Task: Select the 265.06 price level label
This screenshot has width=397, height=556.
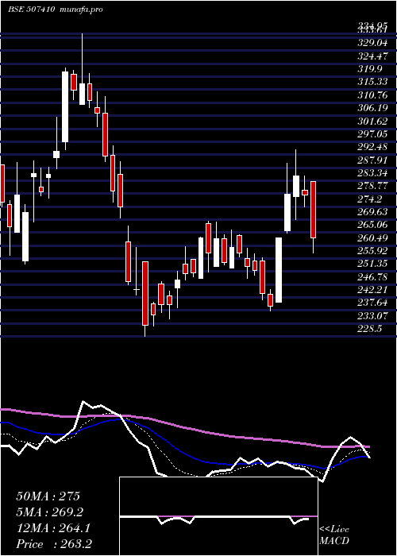Action: coord(372,225)
